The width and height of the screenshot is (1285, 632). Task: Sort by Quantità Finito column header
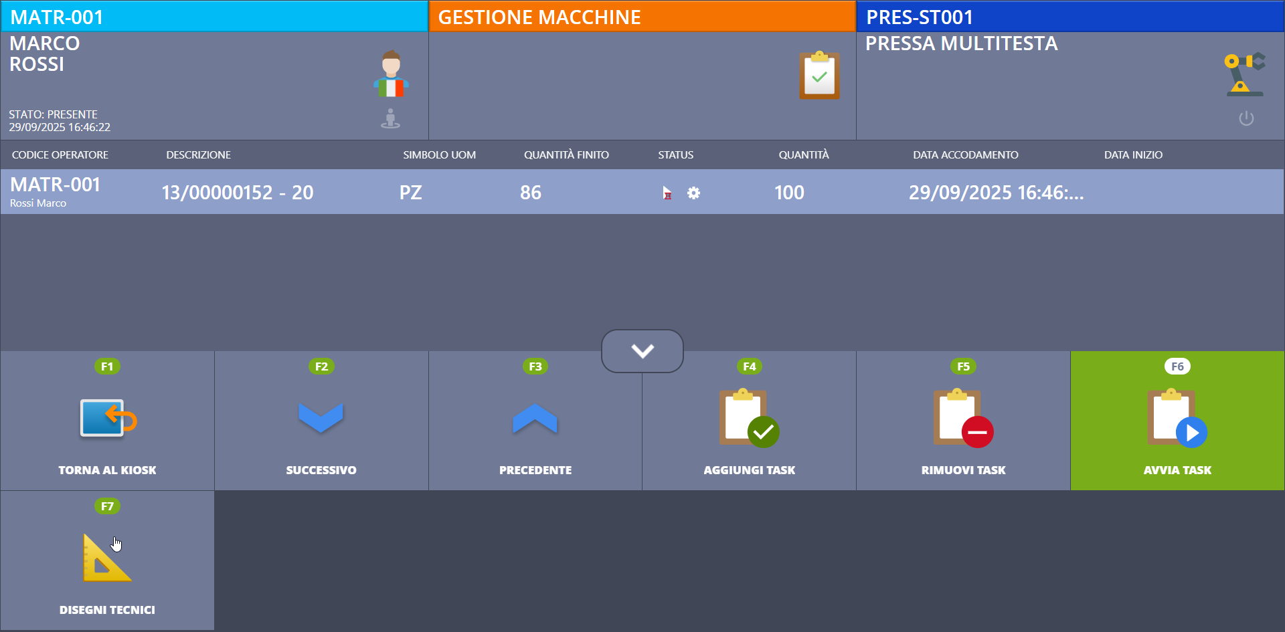(566, 155)
